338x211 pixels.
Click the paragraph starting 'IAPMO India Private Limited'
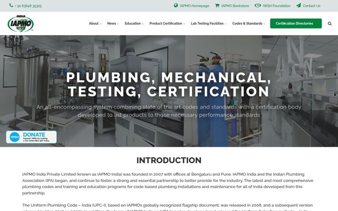pyautogui.click(x=168, y=183)
